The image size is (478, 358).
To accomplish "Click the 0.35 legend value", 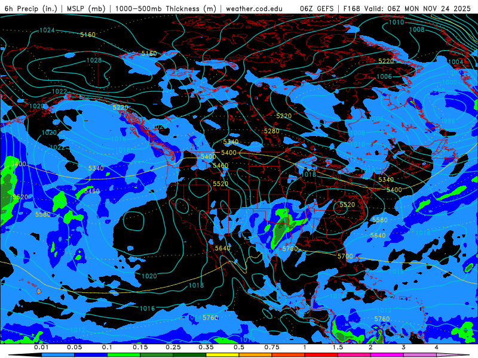I will click(x=206, y=347).
